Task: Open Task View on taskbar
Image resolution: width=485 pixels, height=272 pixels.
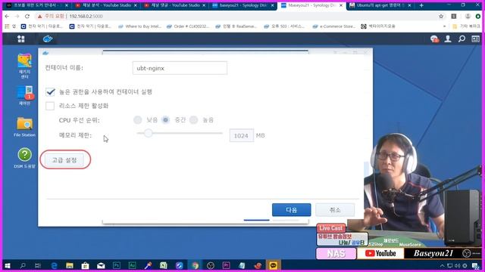Action: [38, 265]
